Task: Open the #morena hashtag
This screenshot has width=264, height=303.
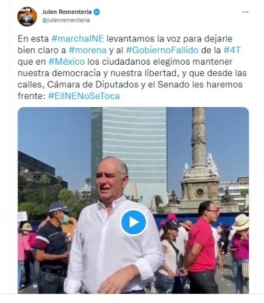Action: (x=88, y=50)
